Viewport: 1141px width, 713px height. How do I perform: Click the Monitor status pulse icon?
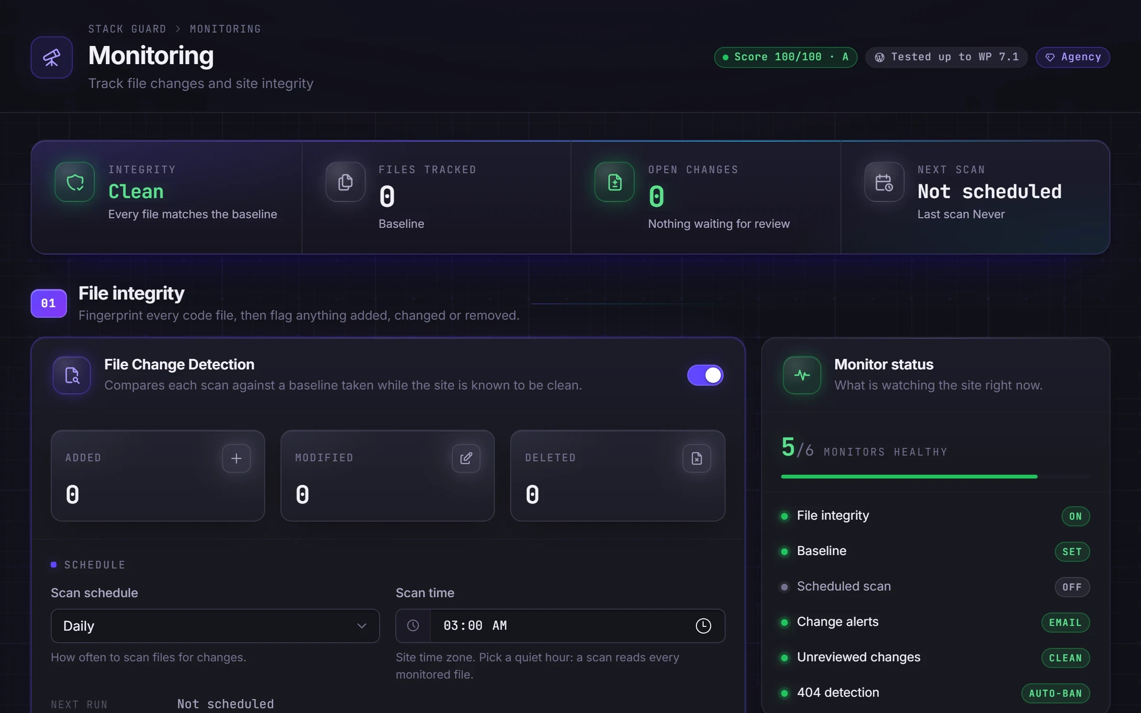[802, 375]
